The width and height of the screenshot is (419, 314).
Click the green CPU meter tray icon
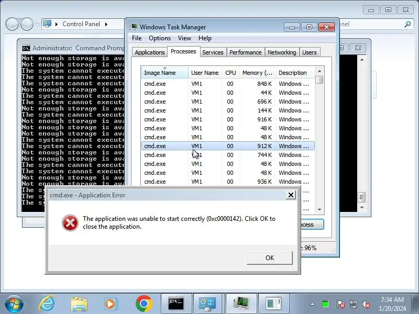coord(325,304)
